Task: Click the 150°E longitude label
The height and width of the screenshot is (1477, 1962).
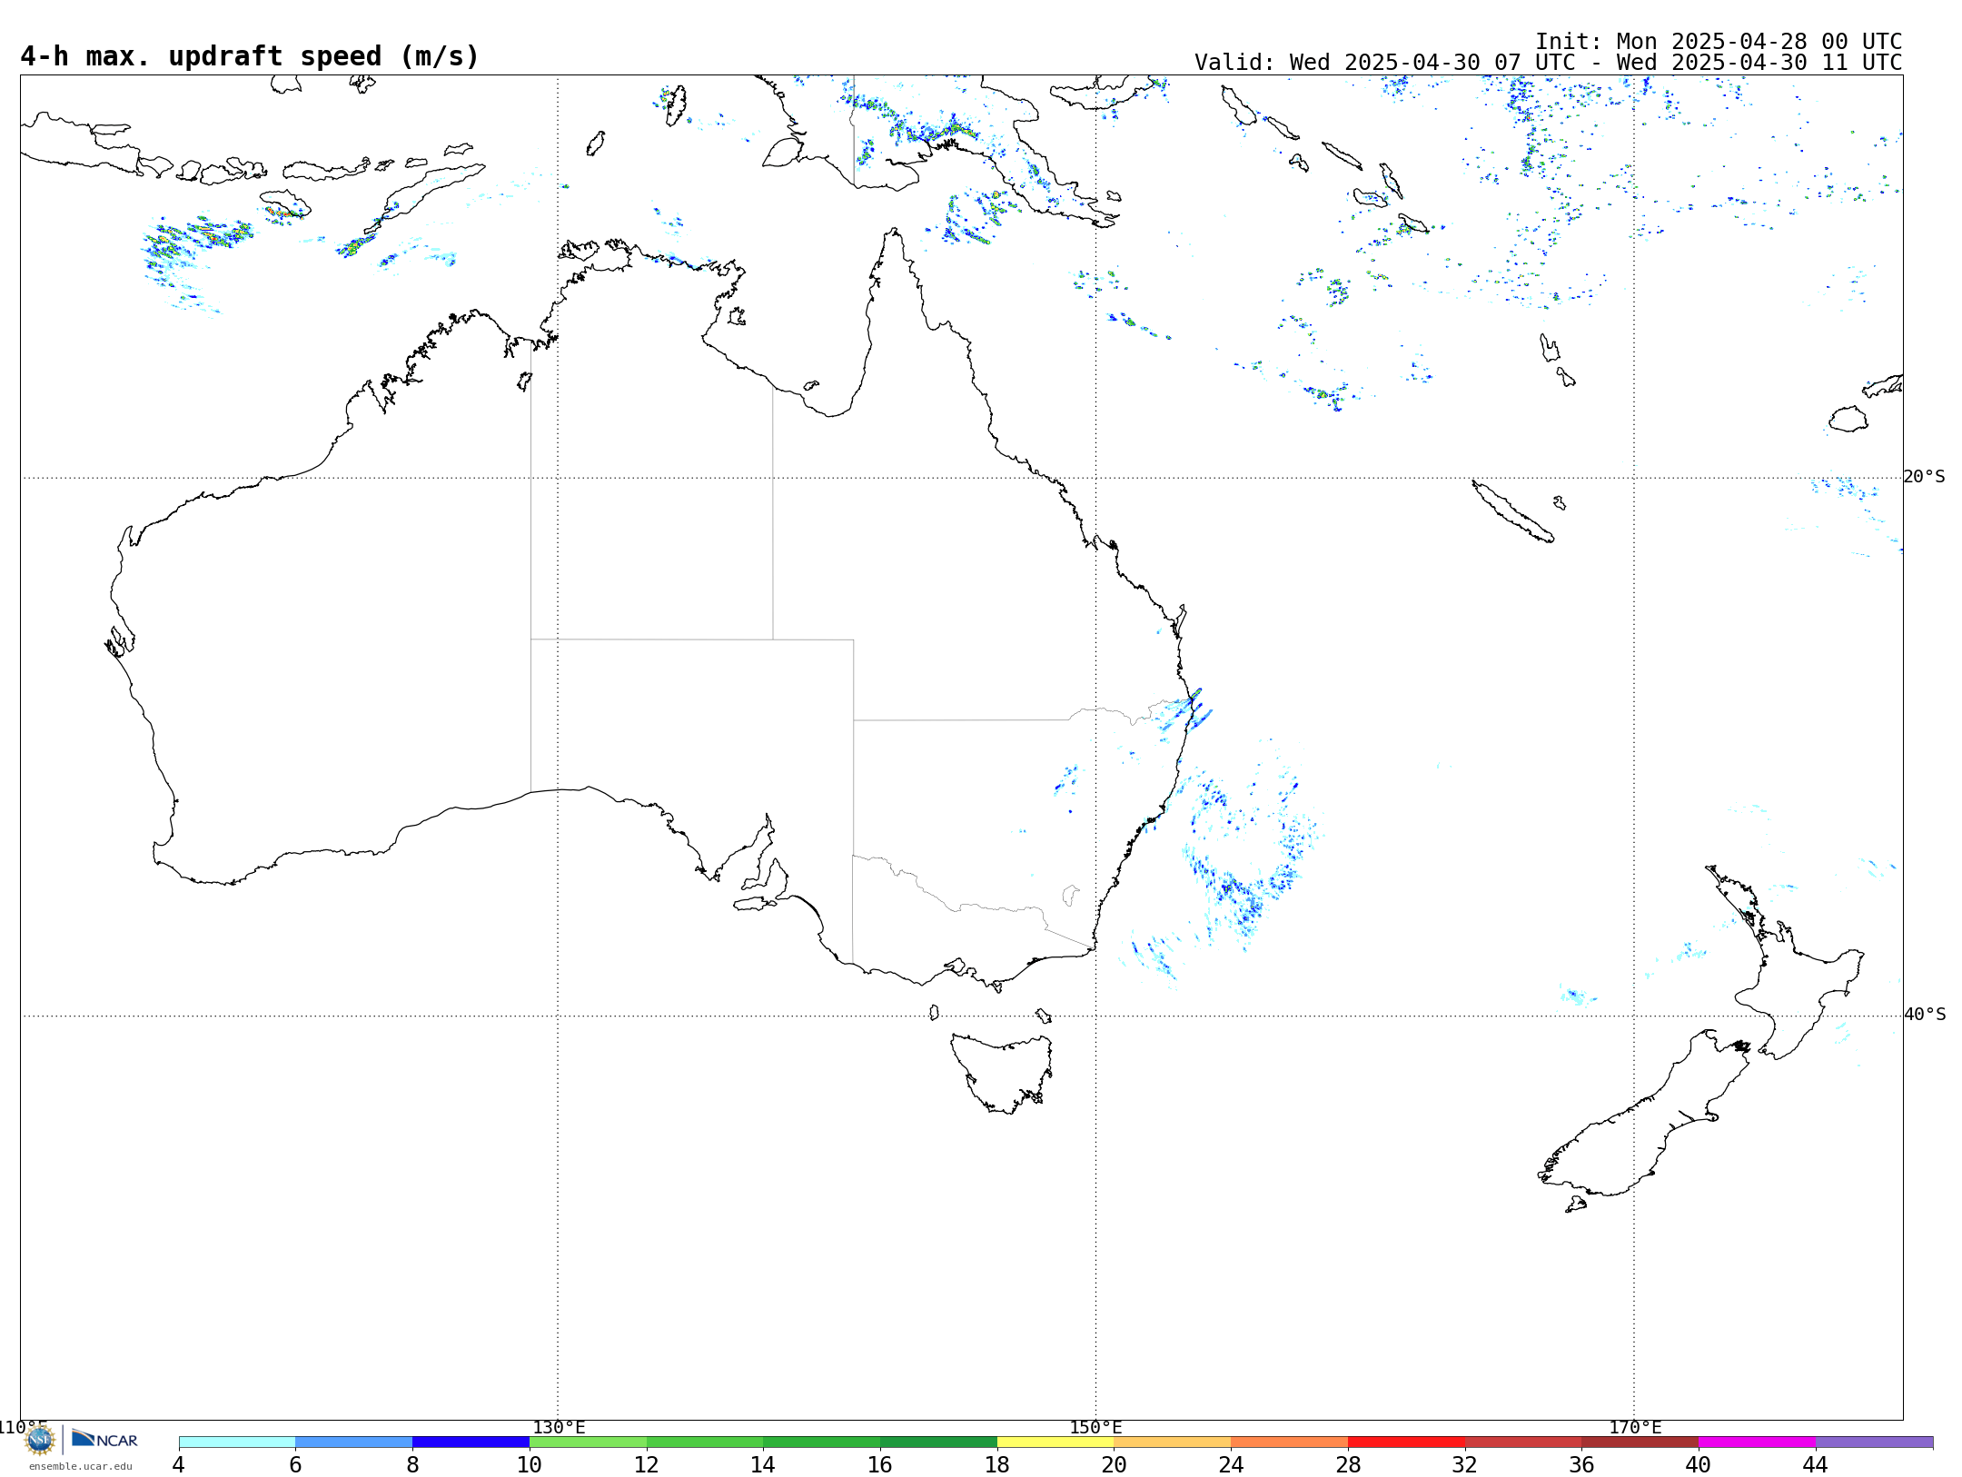Action: [1095, 1428]
